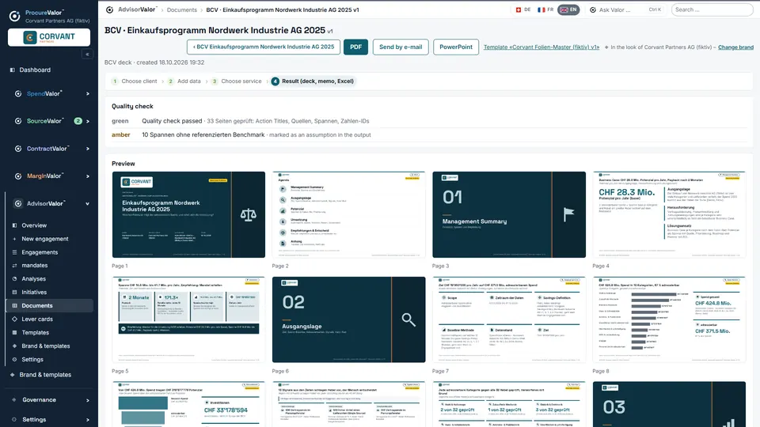The image size is (760, 427).
Task: Open the Engagements list icon
Action: (14, 252)
